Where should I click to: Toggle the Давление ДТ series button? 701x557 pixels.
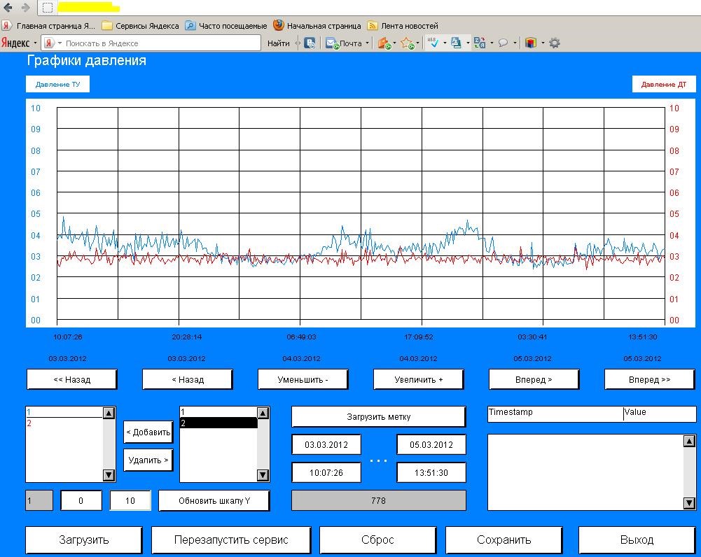pyautogui.click(x=664, y=85)
